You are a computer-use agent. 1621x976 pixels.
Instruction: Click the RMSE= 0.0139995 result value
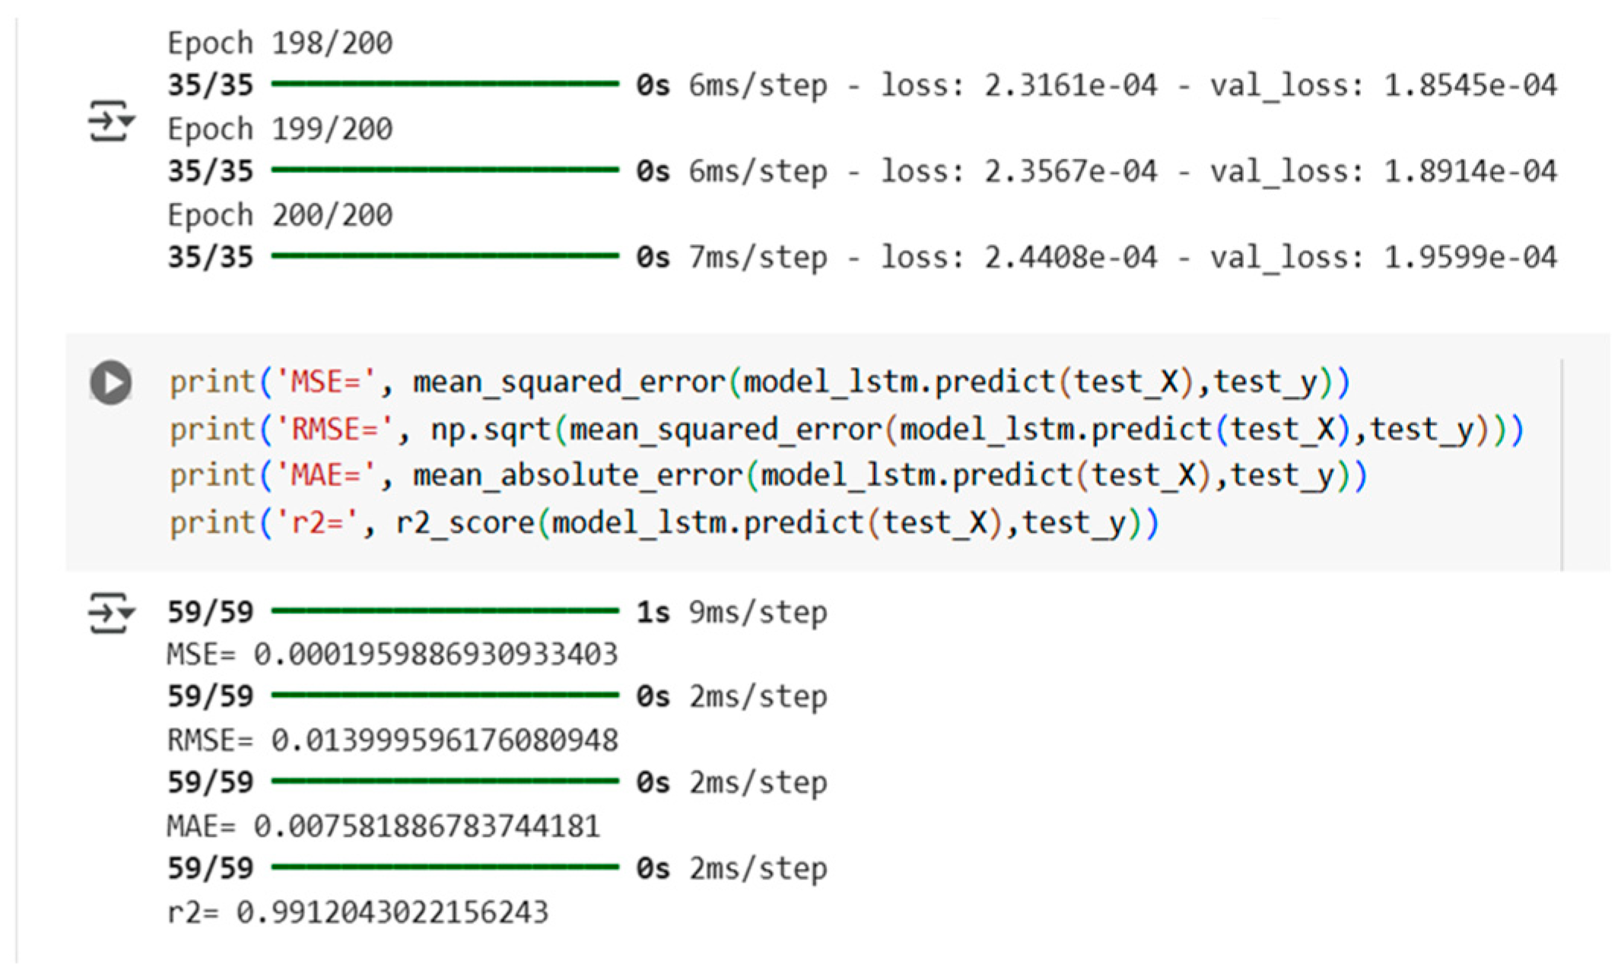pos(444,740)
